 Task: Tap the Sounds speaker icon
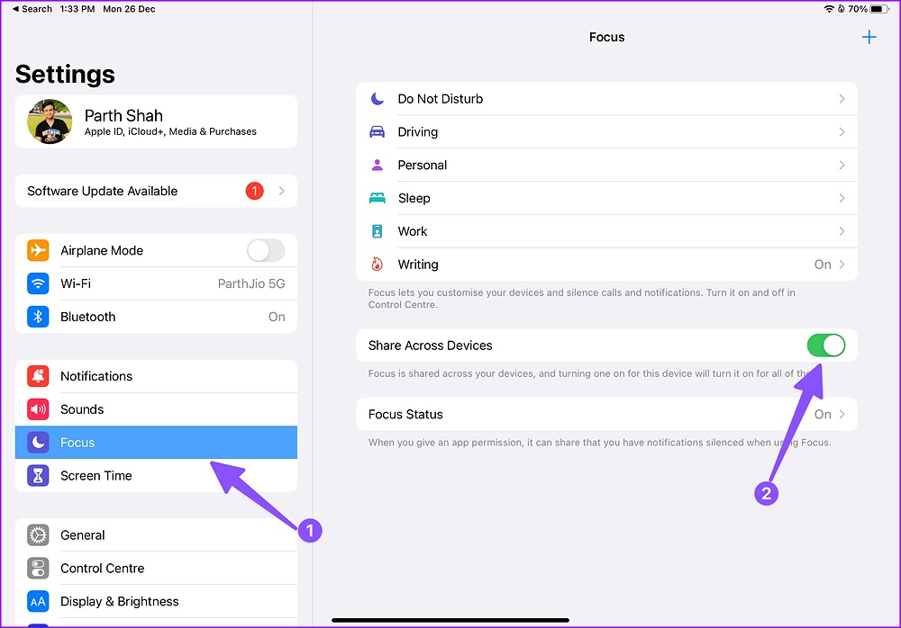[x=38, y=409]
